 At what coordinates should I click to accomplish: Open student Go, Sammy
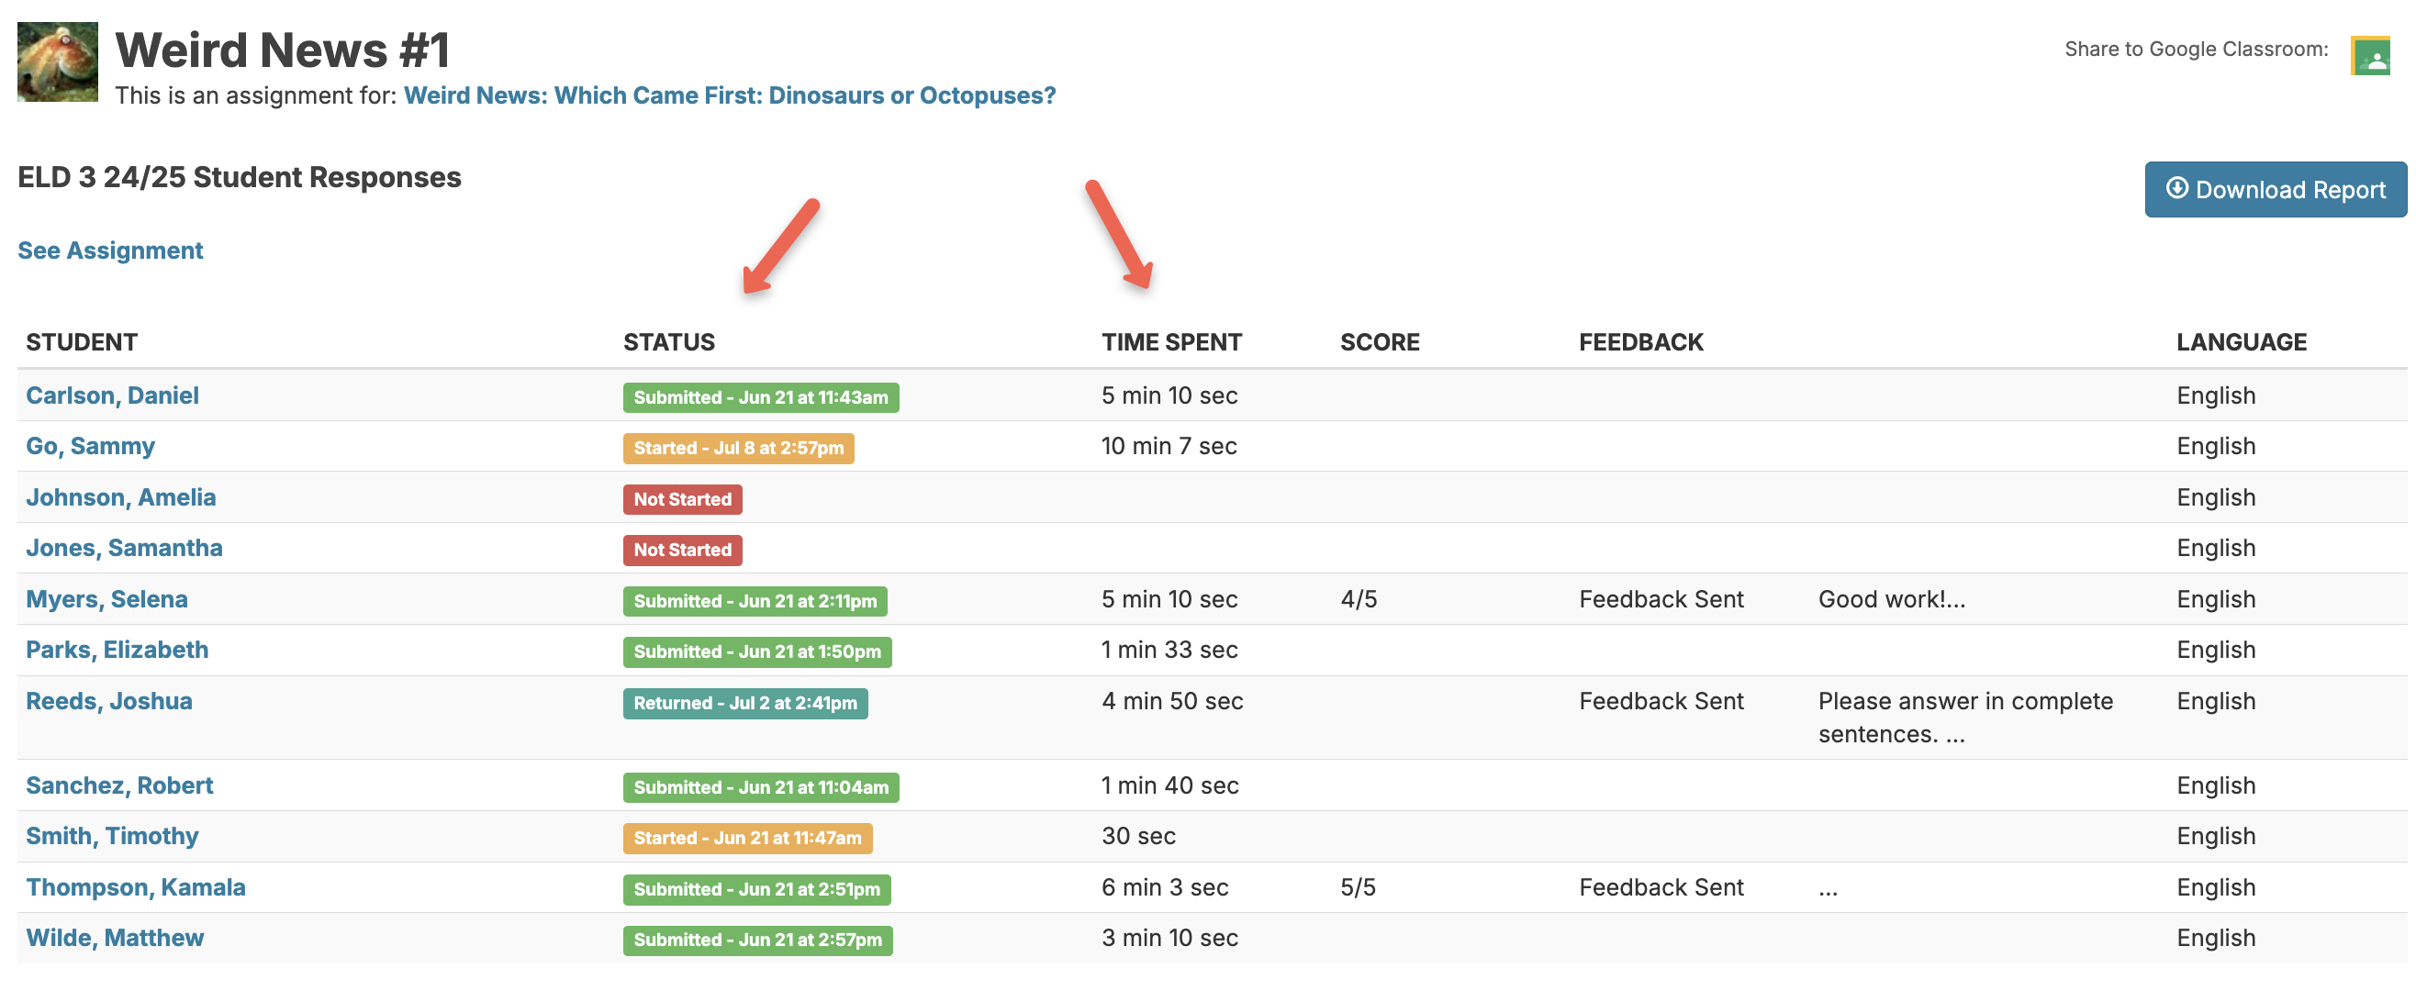click(90, 446)
